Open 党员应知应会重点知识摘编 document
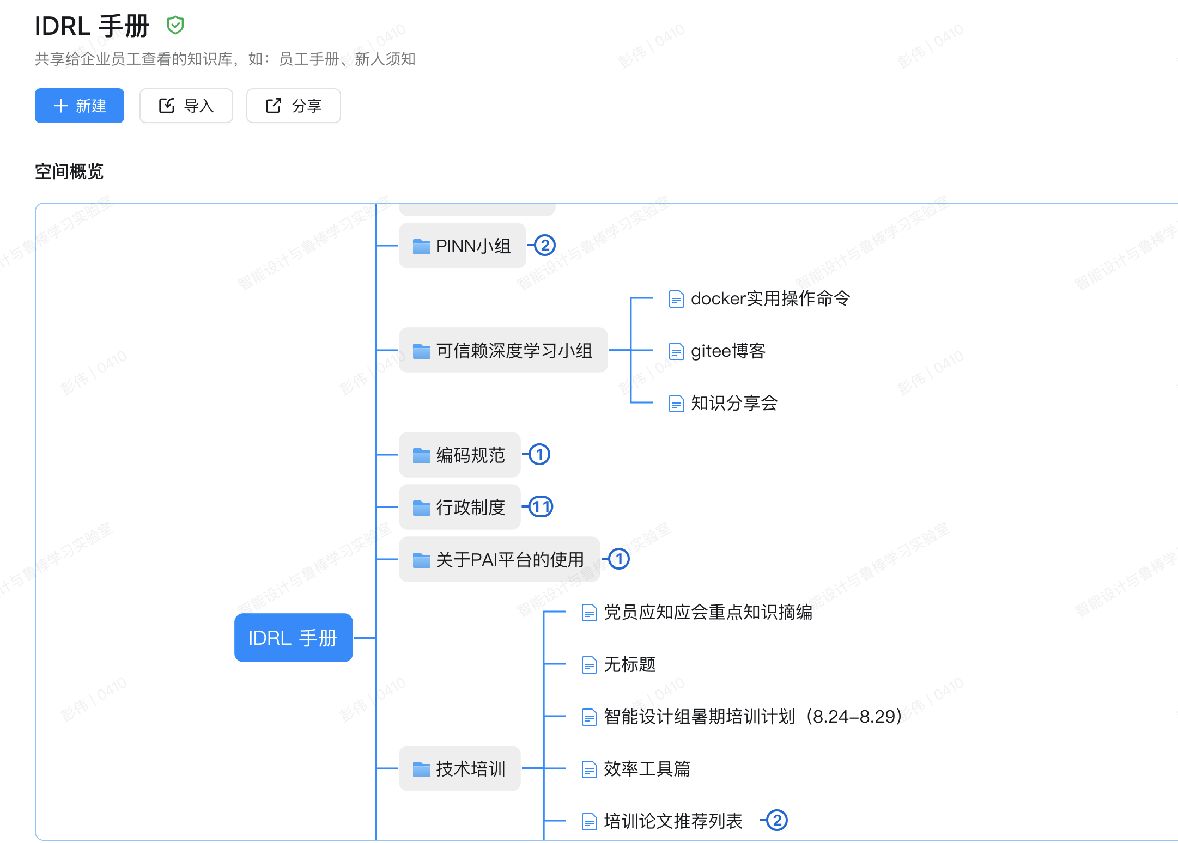Viewport: 1178px width, 843px height. (707, 612)
